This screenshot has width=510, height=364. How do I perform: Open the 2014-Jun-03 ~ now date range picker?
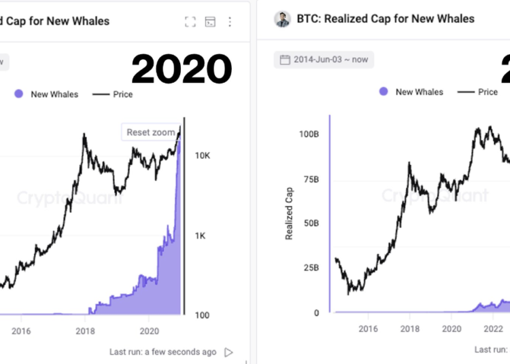(x=324, y=60)
